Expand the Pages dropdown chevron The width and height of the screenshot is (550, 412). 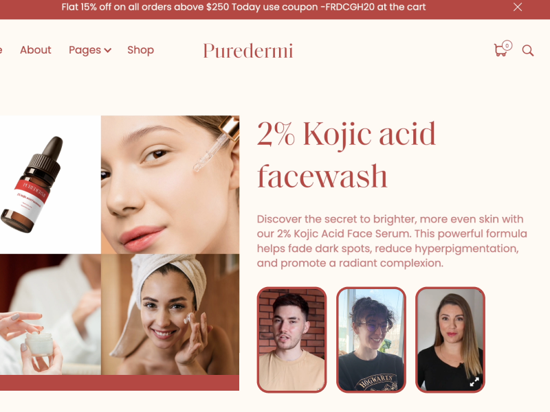[108, 50]
